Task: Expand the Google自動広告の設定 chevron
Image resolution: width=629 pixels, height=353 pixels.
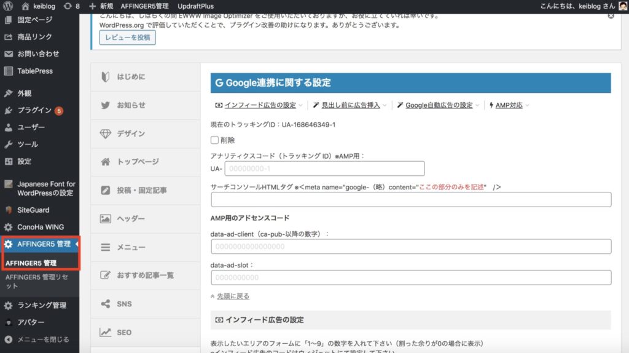Action: pos(477,106)
